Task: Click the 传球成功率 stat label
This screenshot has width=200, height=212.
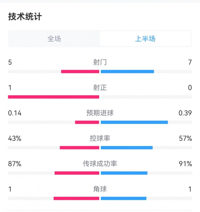Action: pos(100,164)
